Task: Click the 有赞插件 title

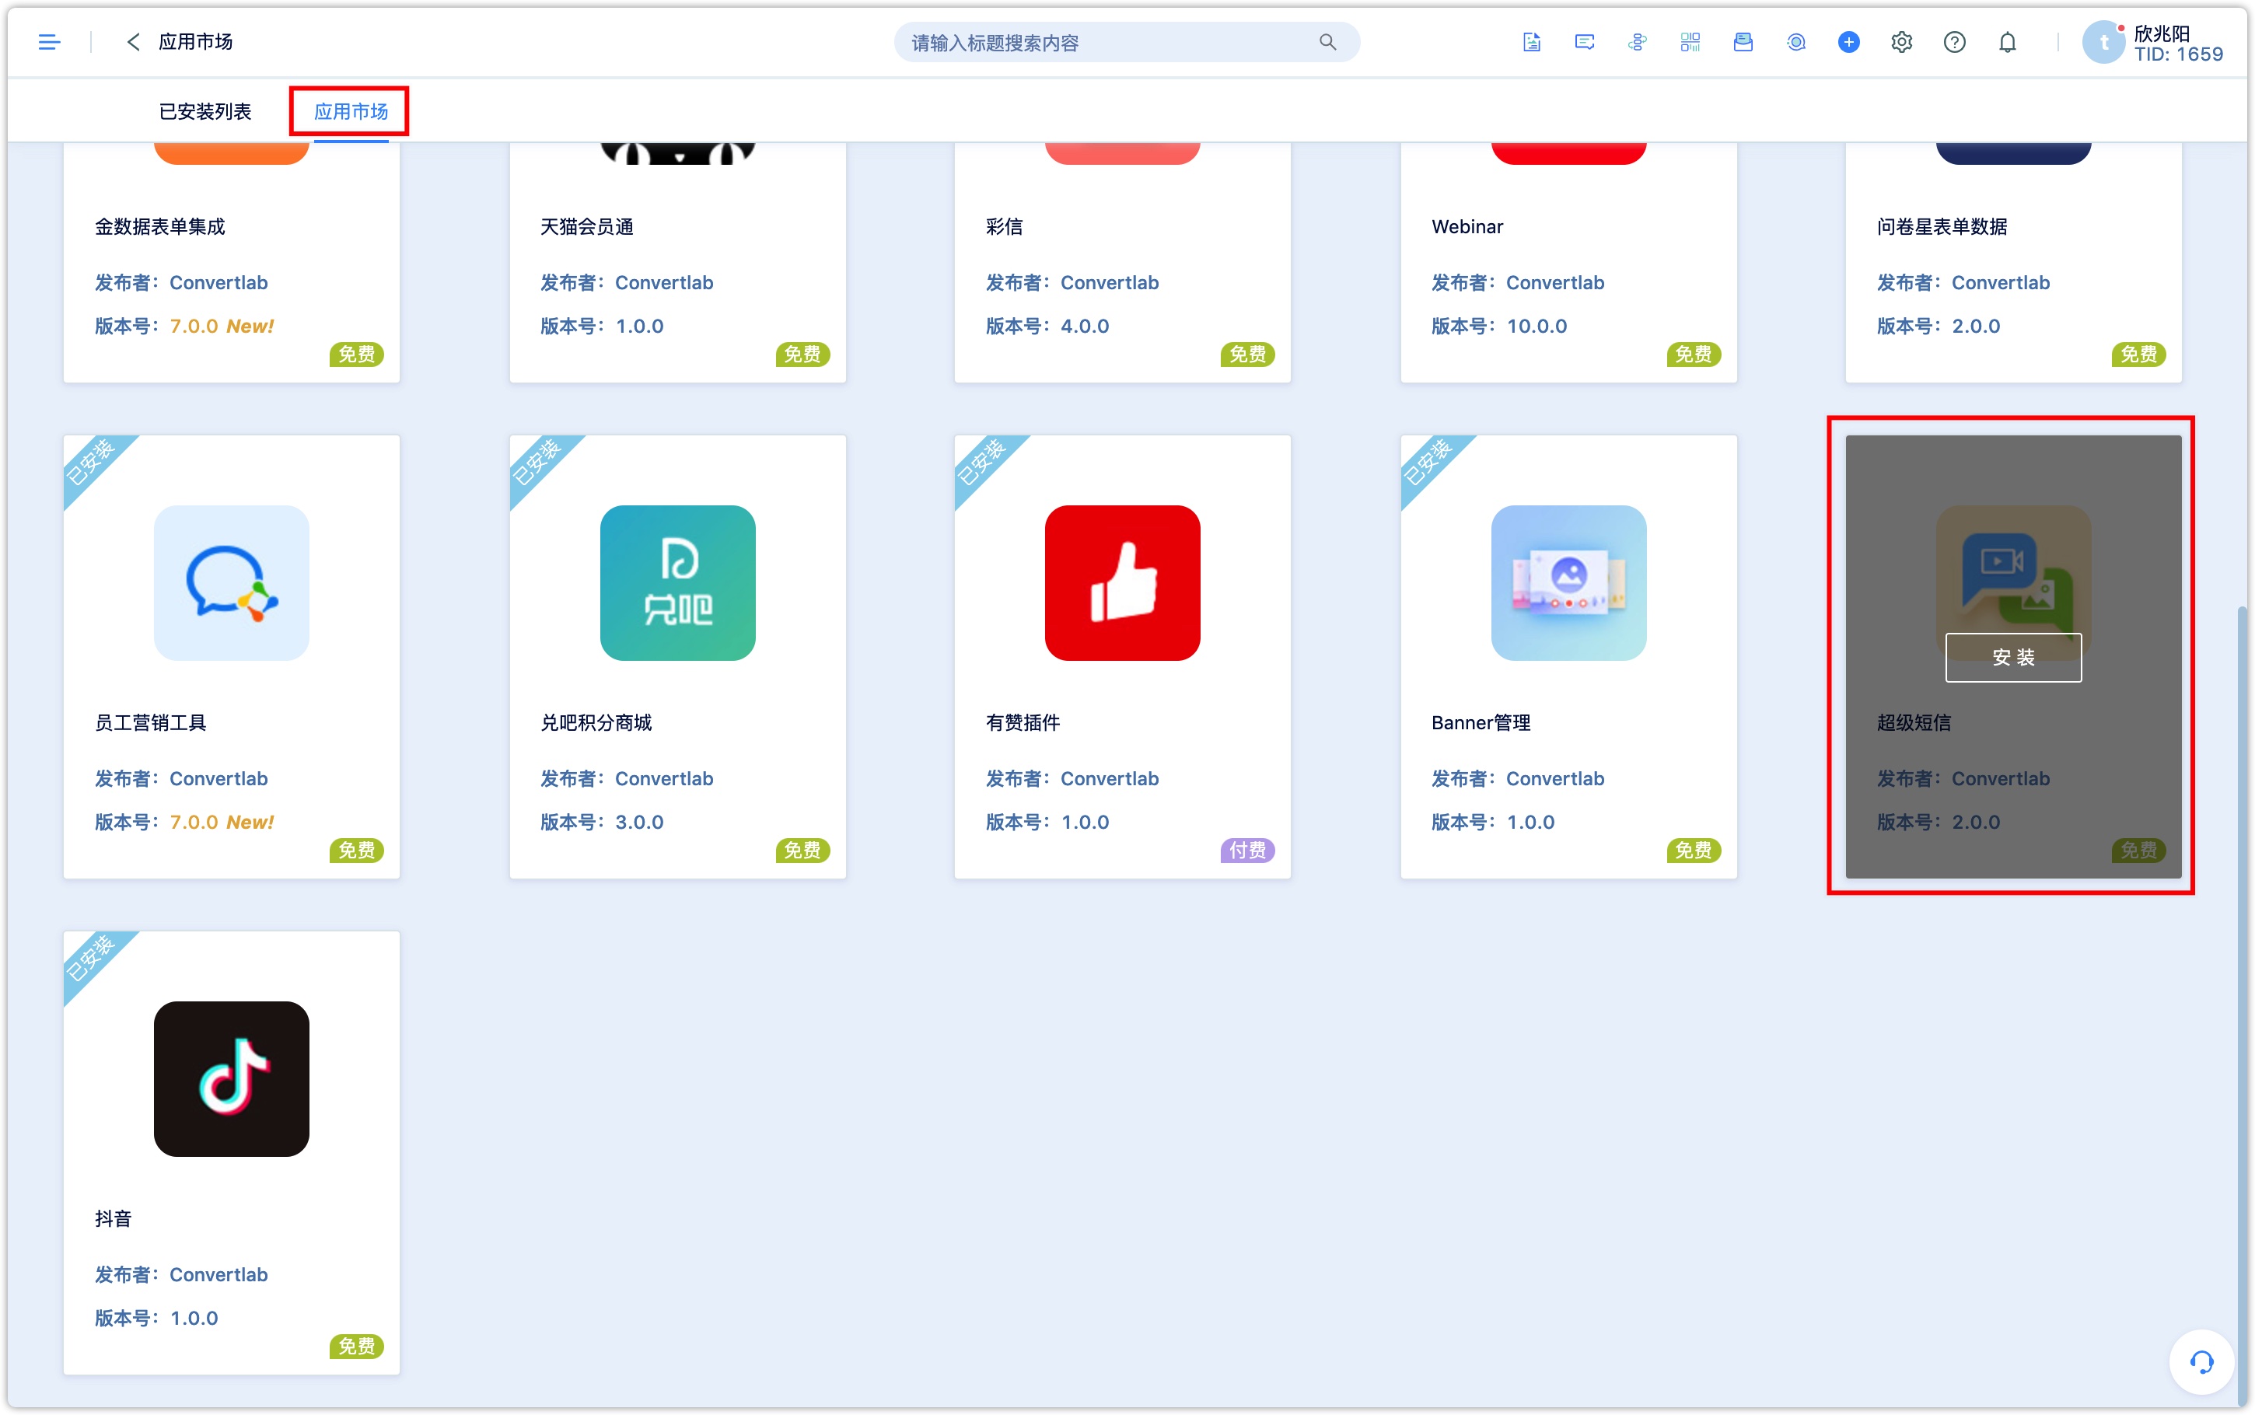Action: pyautogui.click(x=1023, y=722)
